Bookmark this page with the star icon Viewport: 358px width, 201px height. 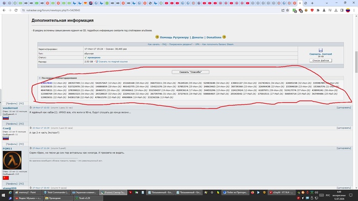(x=287, y=10)
